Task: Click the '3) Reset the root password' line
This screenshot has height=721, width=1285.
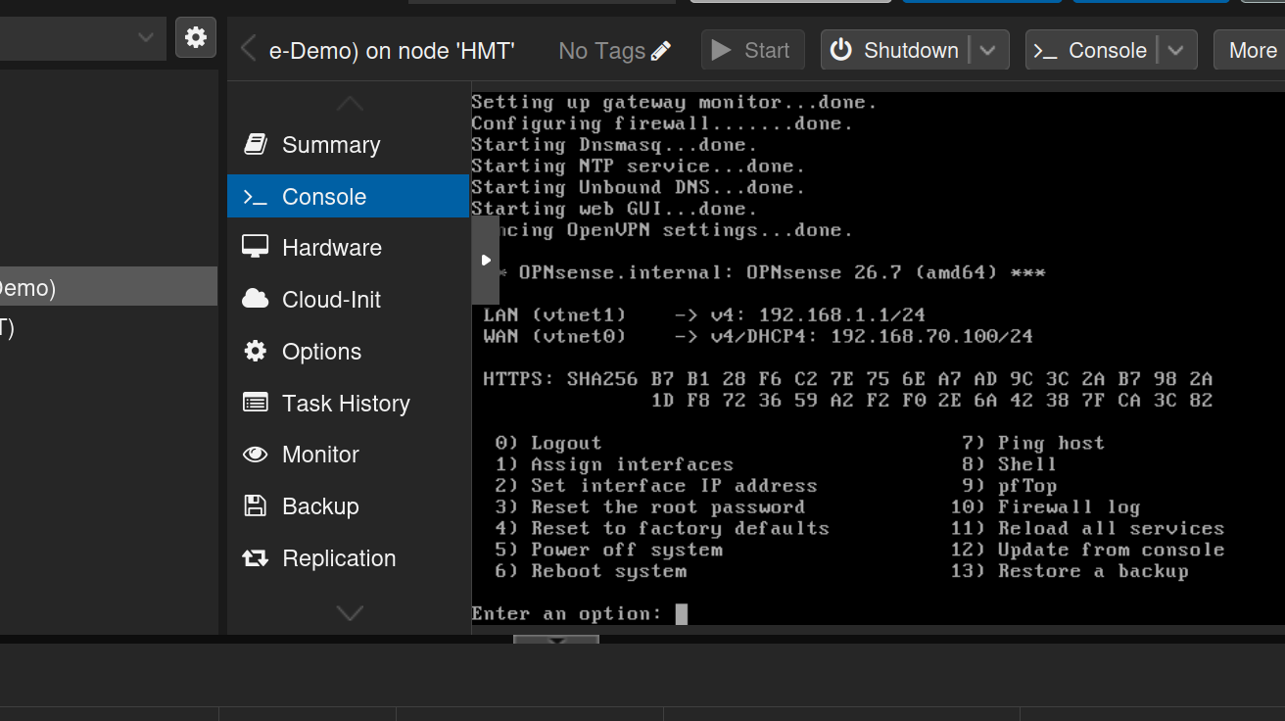Action: click(650, 507)
